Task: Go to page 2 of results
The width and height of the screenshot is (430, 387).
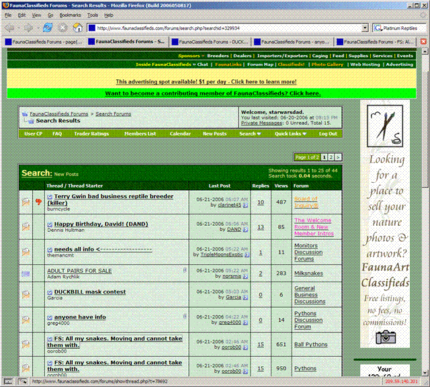Action: (331, 157)
